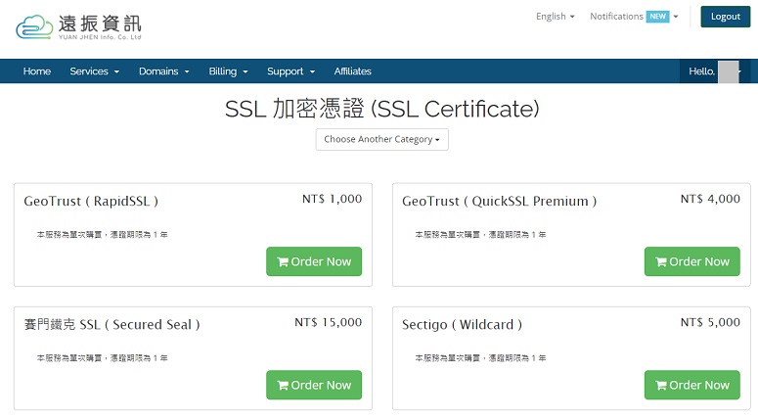The height and width of the screenshot is (419, 758).
Task: Click the description under Sectigo Wildcard
Action: click(480, 358)
